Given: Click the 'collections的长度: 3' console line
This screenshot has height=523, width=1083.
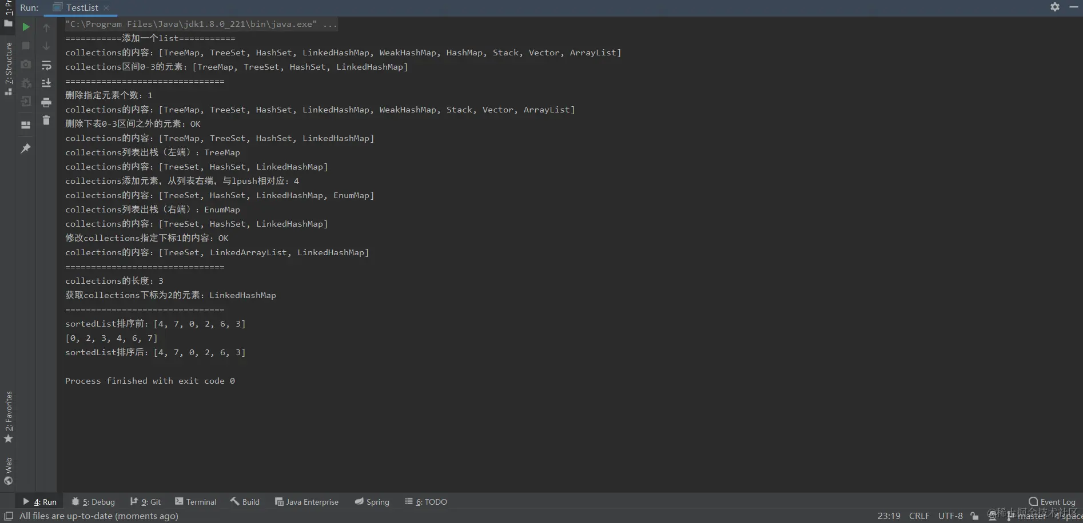Looking at the screenshot, I should (x=114, y=281).
